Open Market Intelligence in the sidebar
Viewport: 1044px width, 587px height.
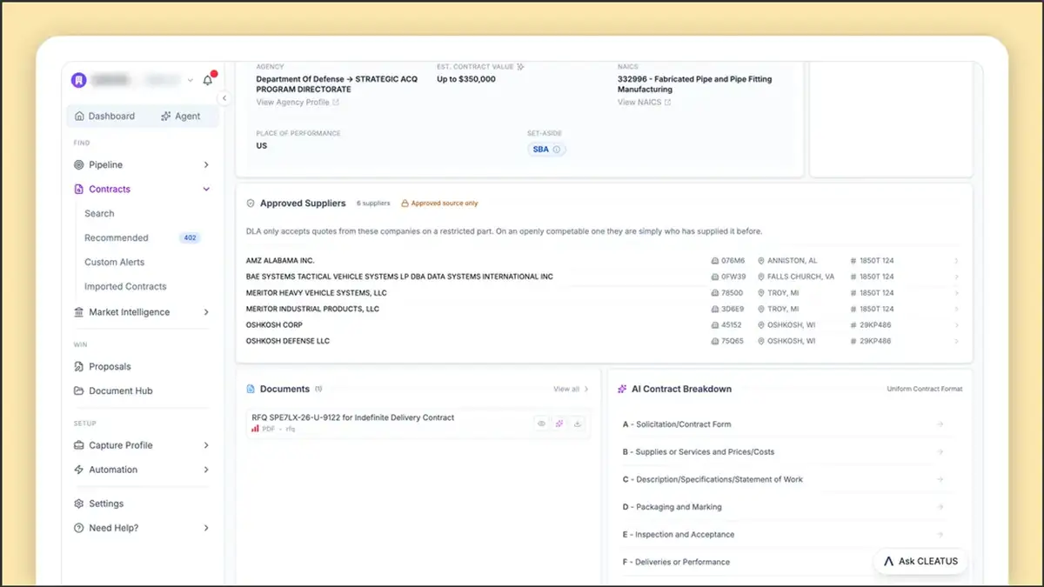pyautogui.click(x=130, y=312)
